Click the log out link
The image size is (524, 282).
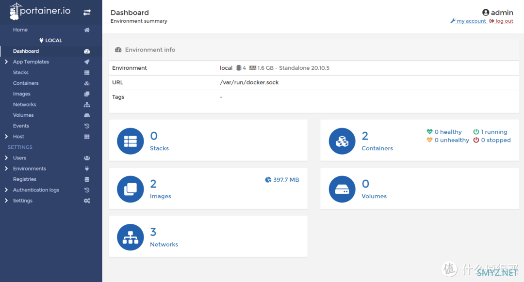504,21
